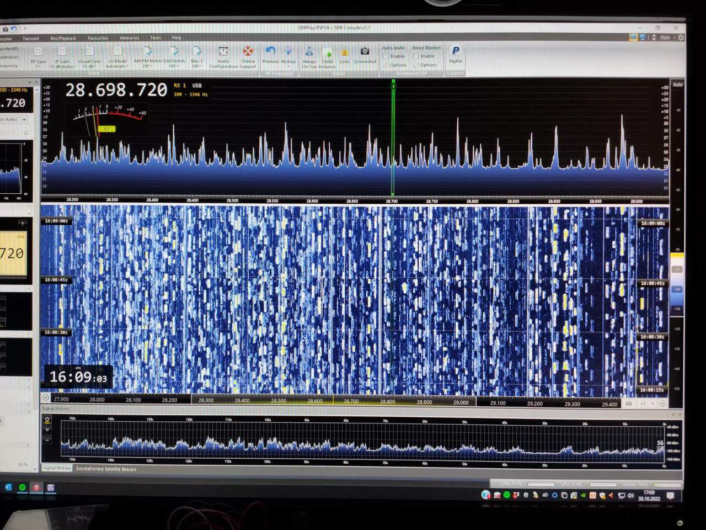Open the AM/FM Notch Off dropdown
Viewport: 706px width, 530px height.
(x=147, y=57)
